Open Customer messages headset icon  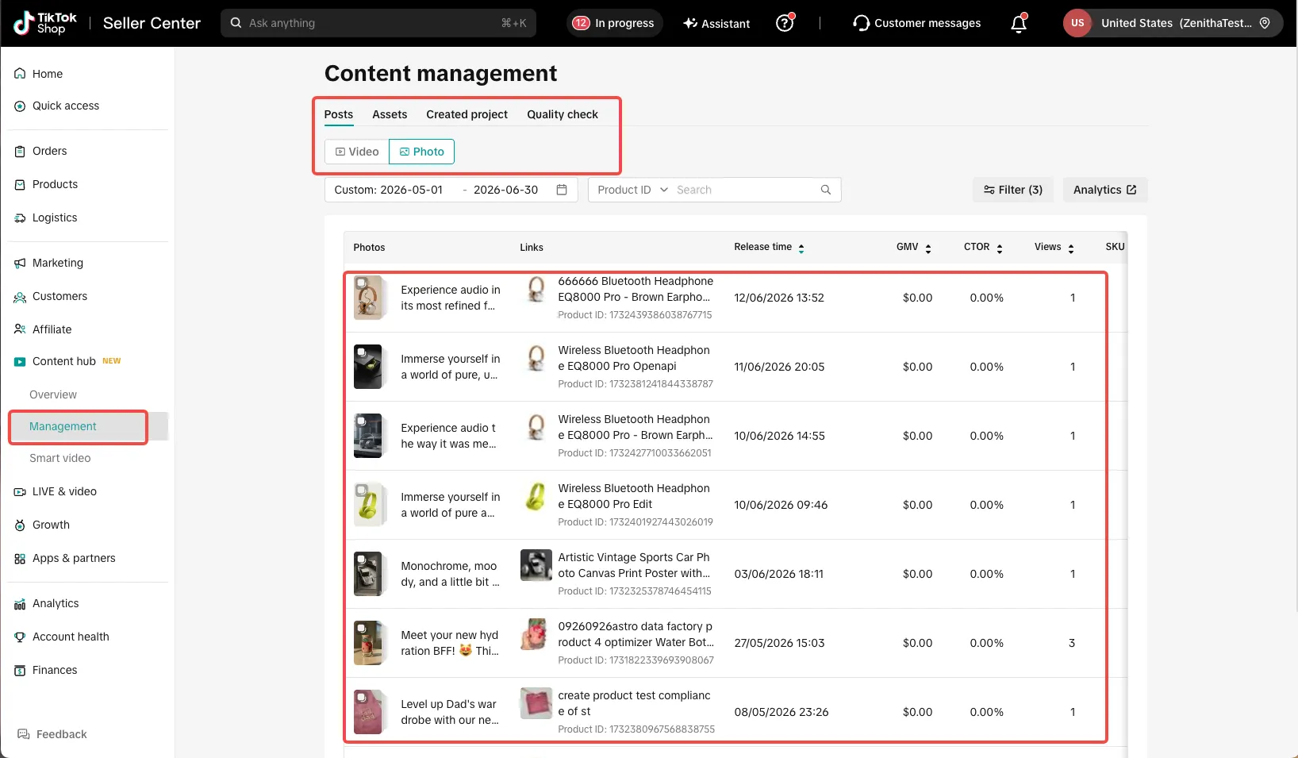pyautogui.click(x=861, y=23)
